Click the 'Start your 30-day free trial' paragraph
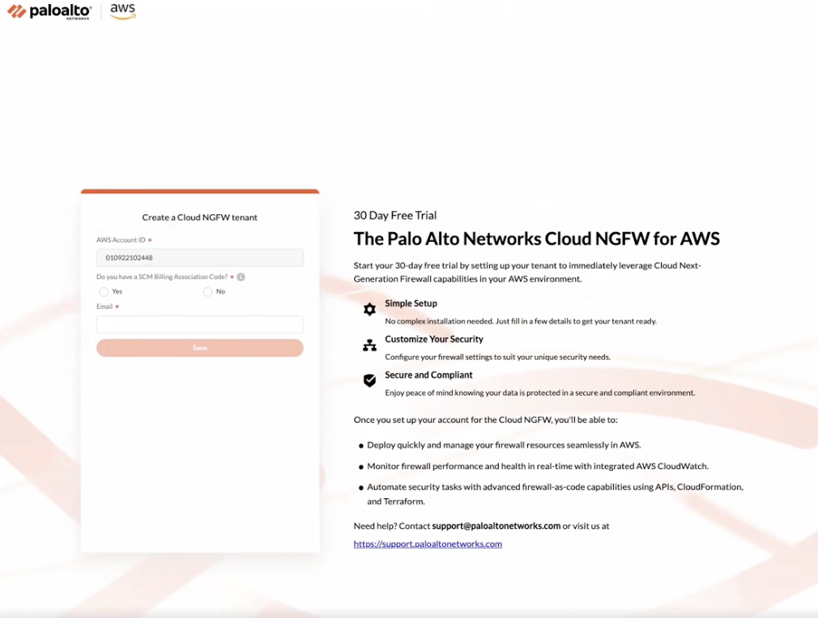Image resolution: width=818 pixels, height=618 pixels. pyautogui.click(x=527, y=272)
